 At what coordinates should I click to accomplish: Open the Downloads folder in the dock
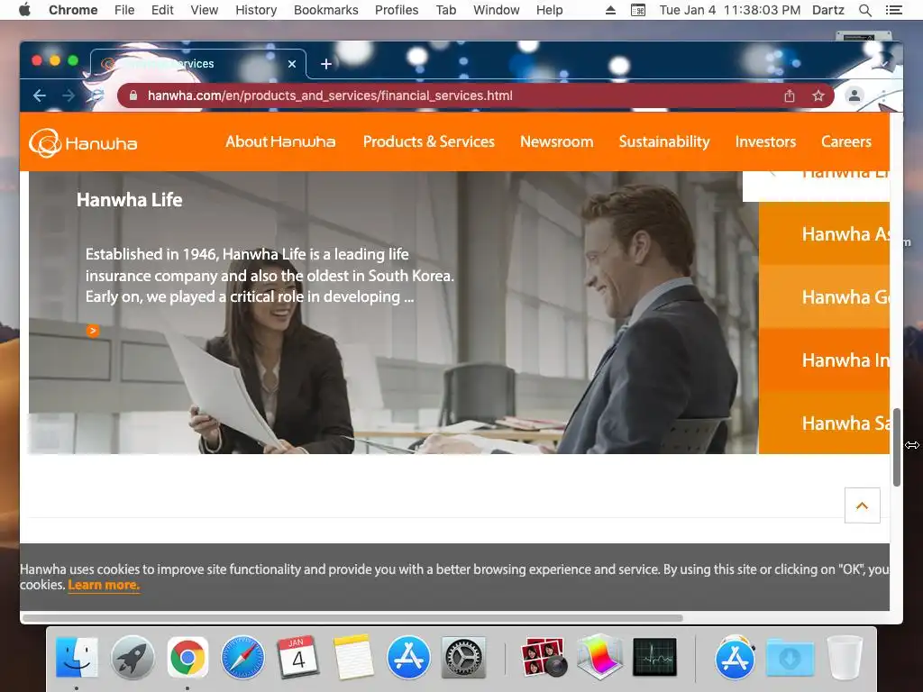[790, 657]
